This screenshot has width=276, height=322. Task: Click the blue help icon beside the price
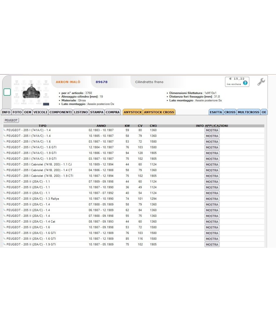pos(245,83)
